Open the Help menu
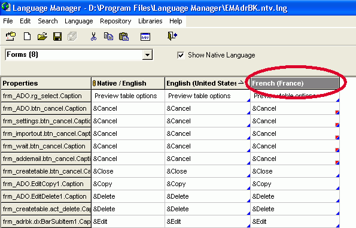Screen dimensions: 356x228 176,21
